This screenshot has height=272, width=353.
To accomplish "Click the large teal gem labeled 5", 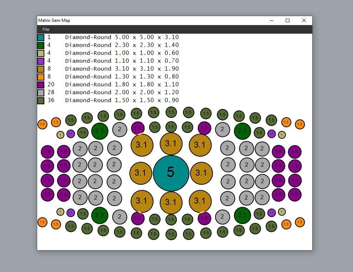I will tap(171, 173).
